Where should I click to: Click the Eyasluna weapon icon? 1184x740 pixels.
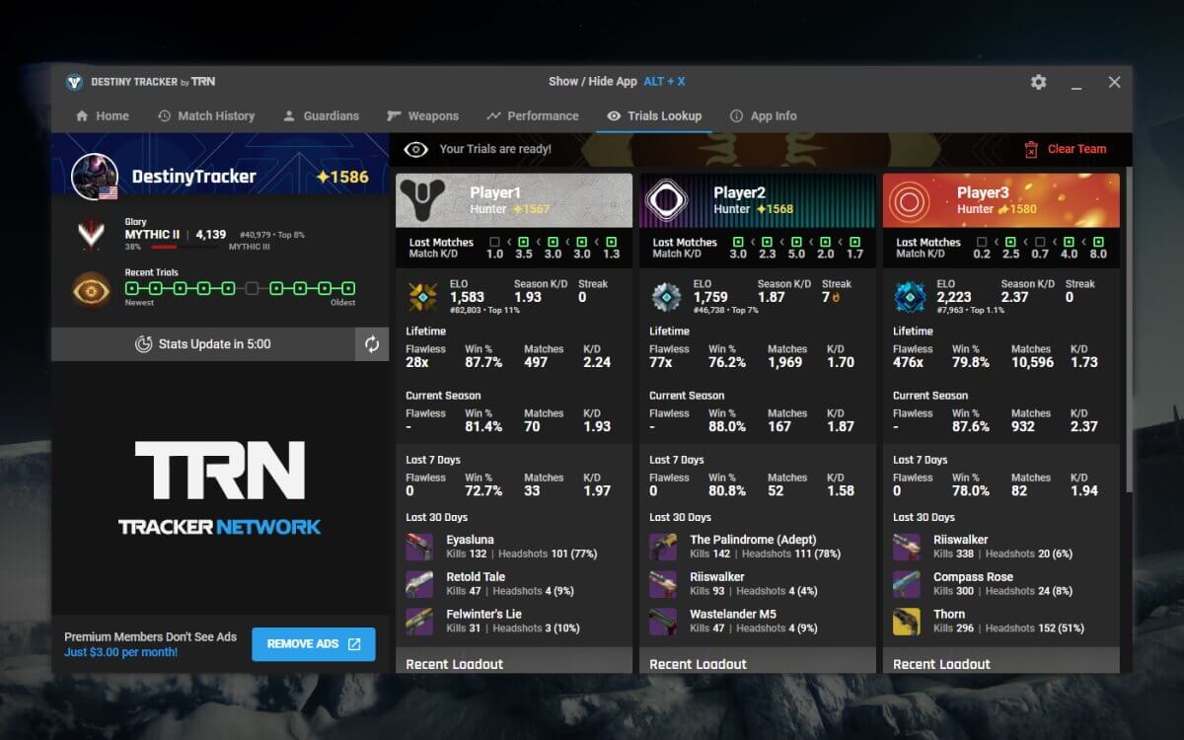(419, 547)
